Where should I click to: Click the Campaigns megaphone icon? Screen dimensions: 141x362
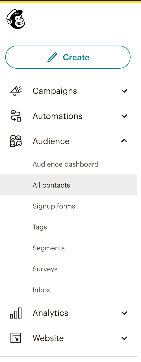[x=16, y=91]
